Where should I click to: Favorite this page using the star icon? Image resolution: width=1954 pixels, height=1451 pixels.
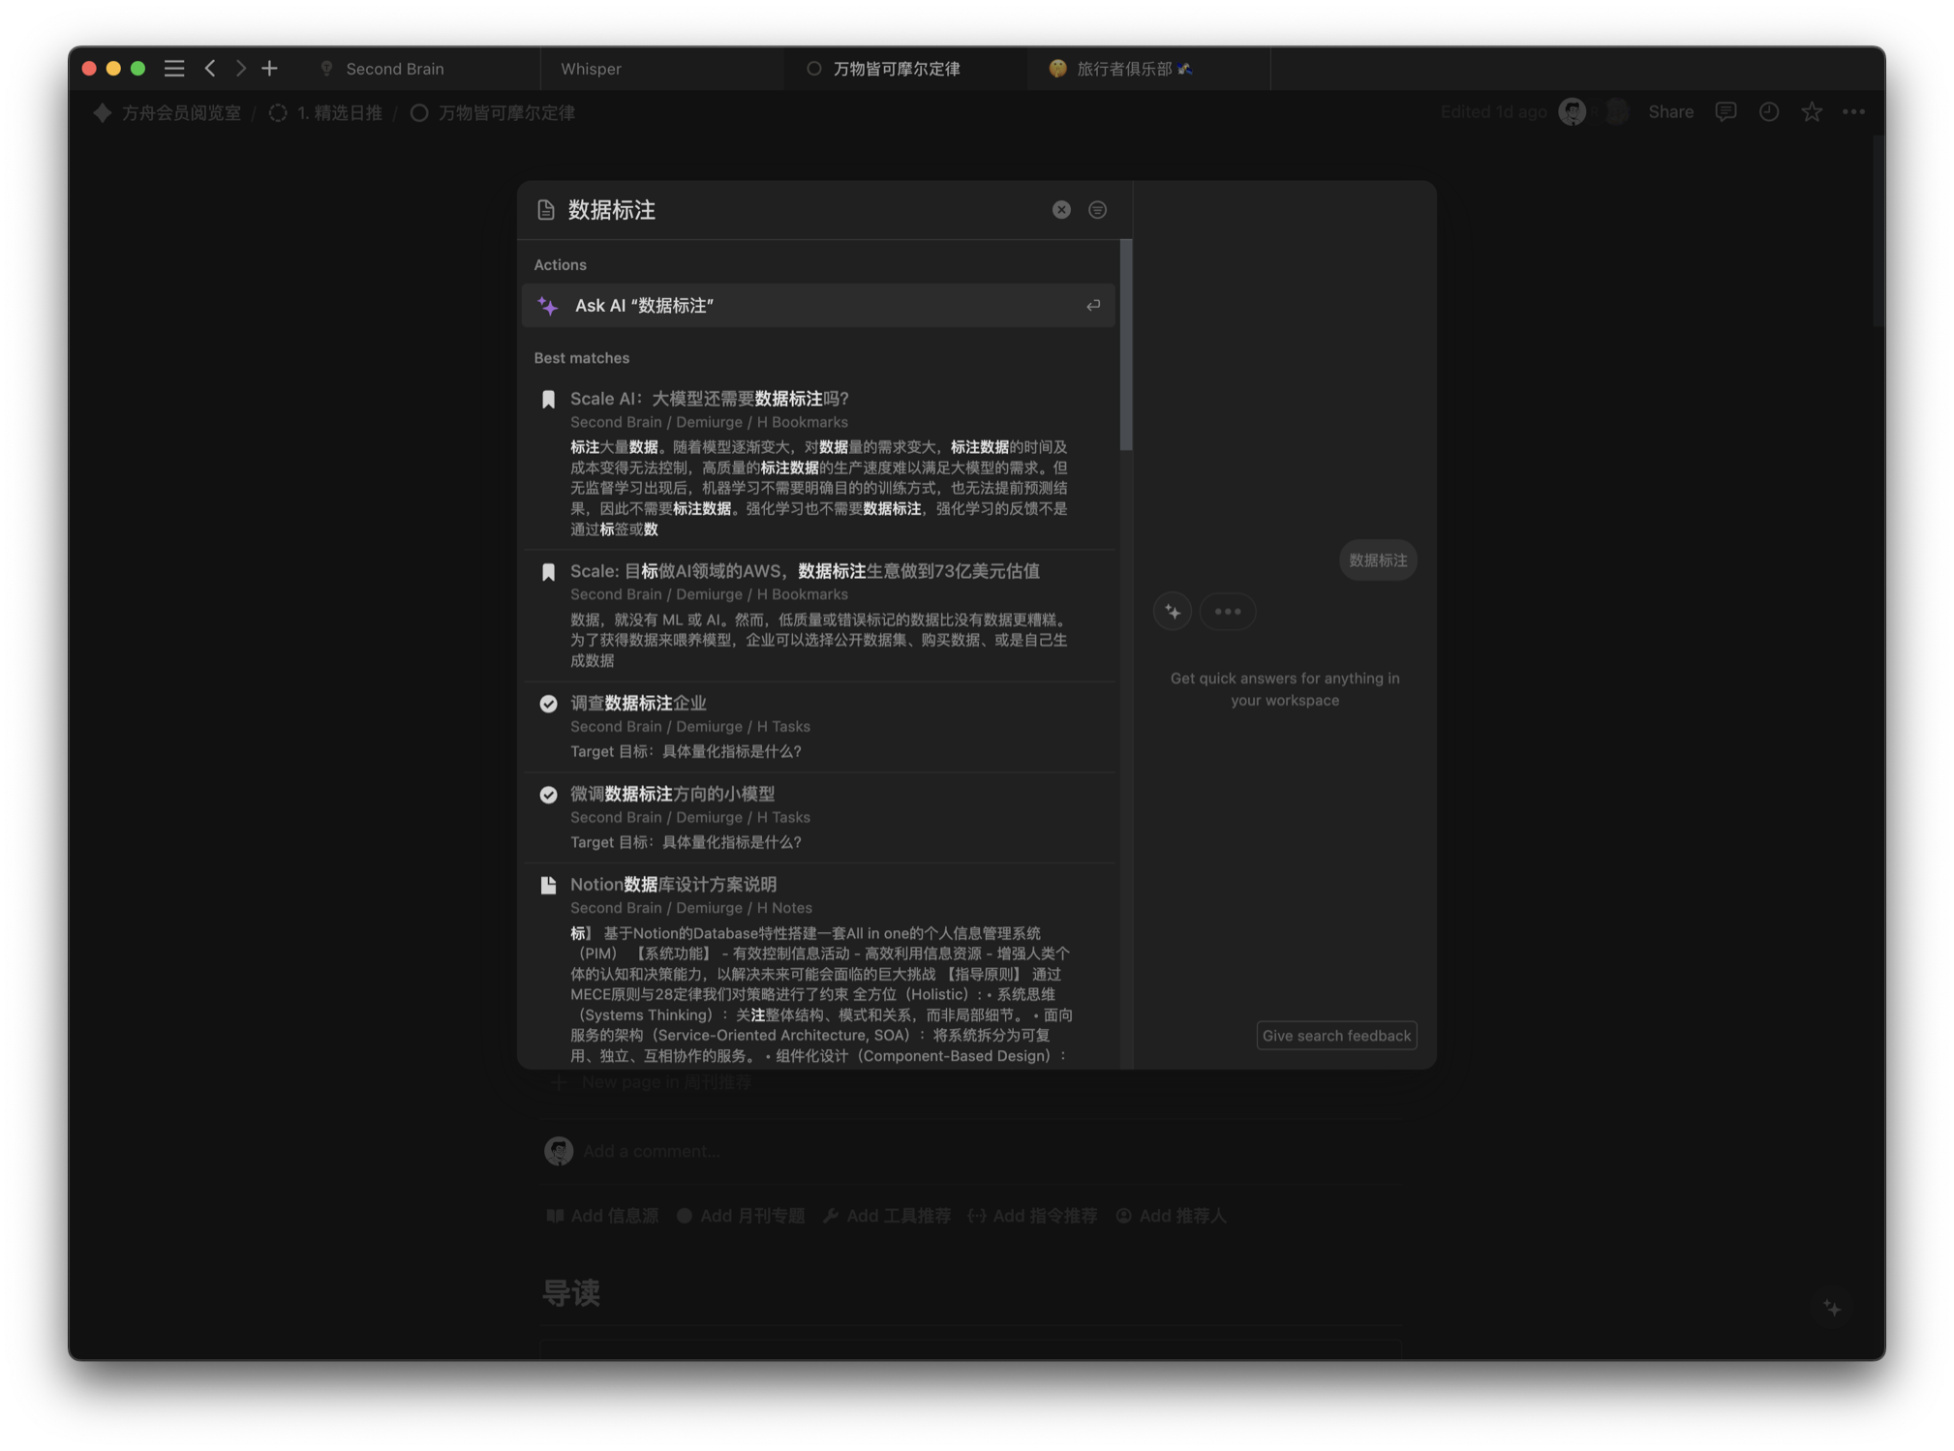(x=1811, y=111)
